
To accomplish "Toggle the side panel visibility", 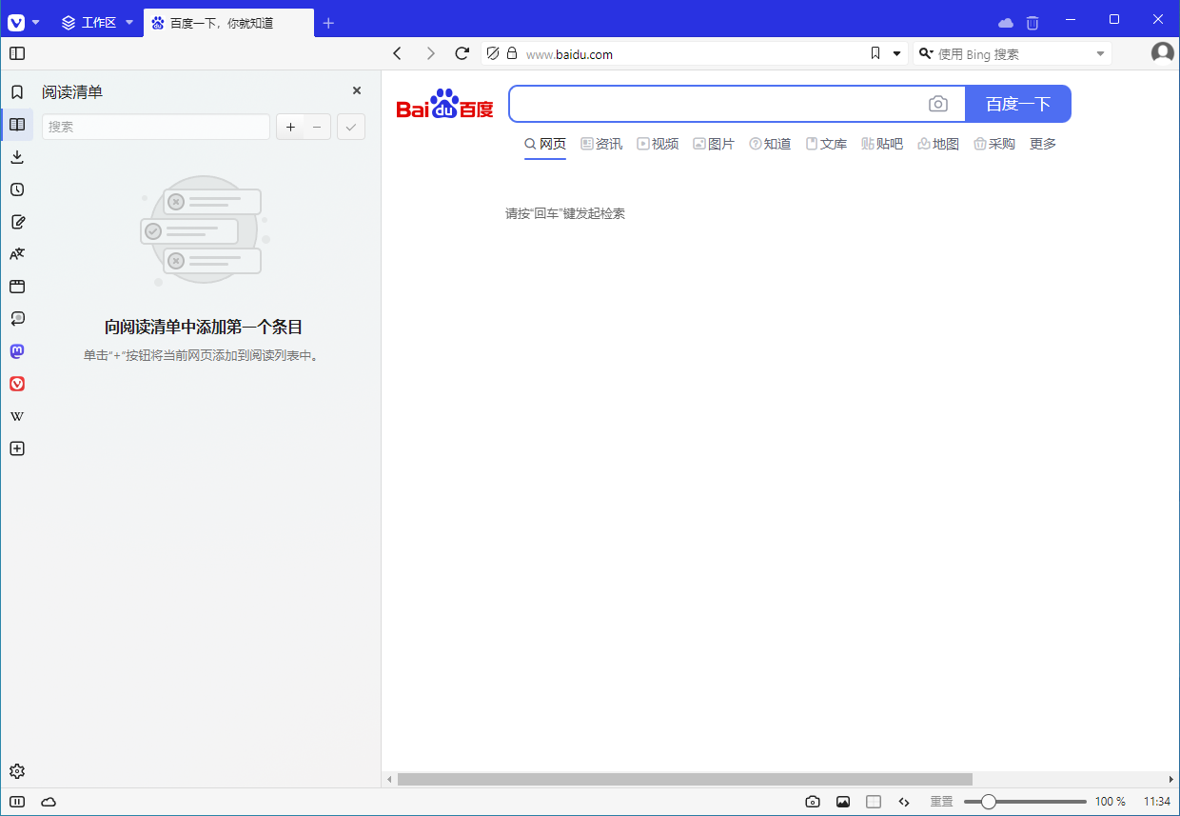I will click(17, 53).
